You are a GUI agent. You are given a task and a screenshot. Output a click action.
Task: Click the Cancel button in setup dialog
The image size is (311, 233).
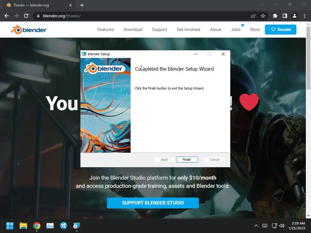[x=214, y=160]
